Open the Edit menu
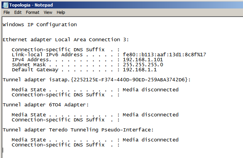Viewport: 243px width, 158px height. (x=18, y=12)
